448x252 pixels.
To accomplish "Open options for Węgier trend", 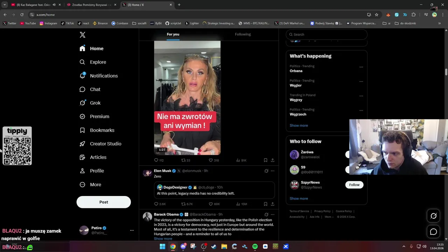I will coord(361,82).
